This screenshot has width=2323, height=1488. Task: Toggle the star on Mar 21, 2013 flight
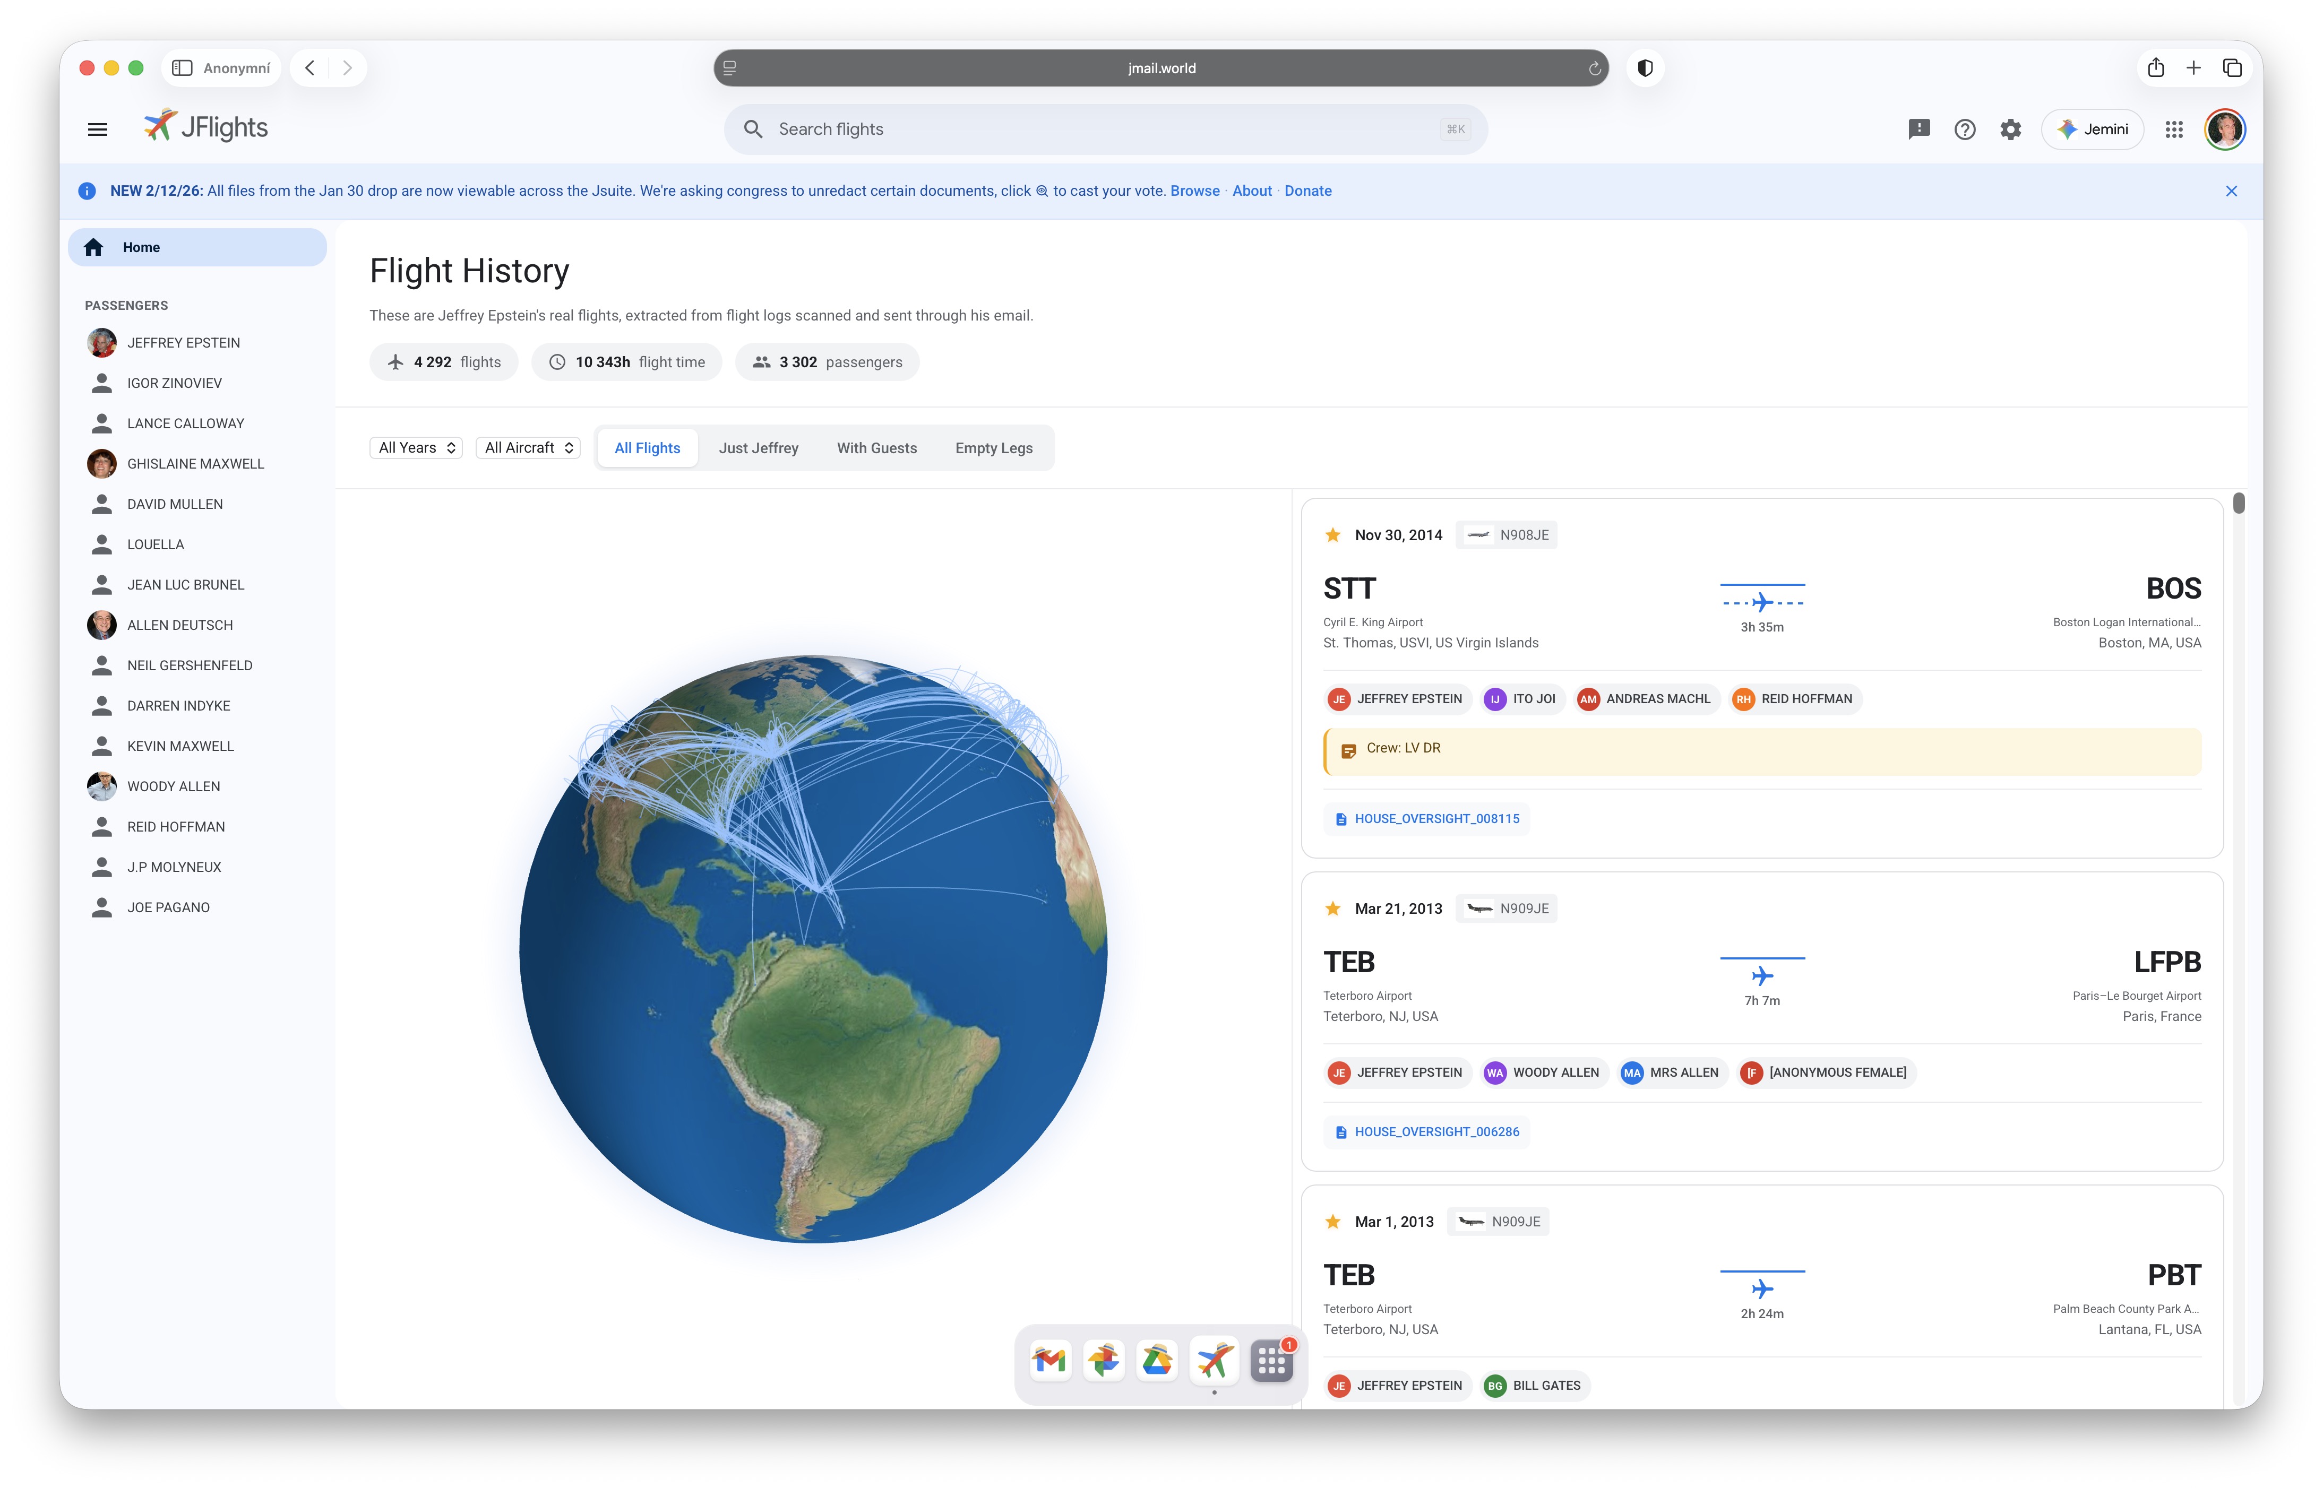click(x=1333, y=909)
